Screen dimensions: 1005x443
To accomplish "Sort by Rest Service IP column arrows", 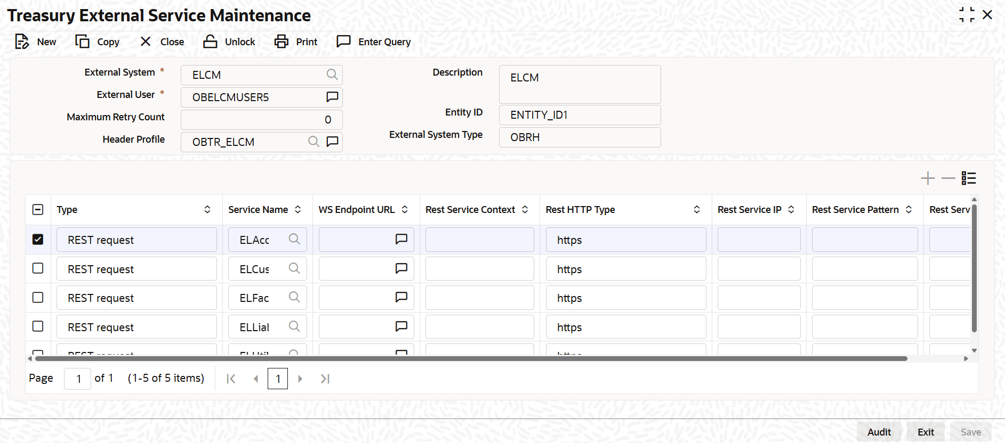I will click(791, 210).
